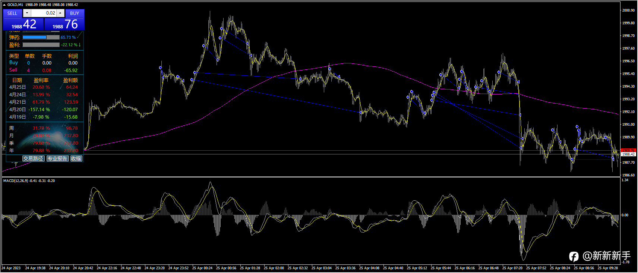Screen dimensions: 638x273
Task: Click the -15.68 profit amount
Action: (71, 117)
